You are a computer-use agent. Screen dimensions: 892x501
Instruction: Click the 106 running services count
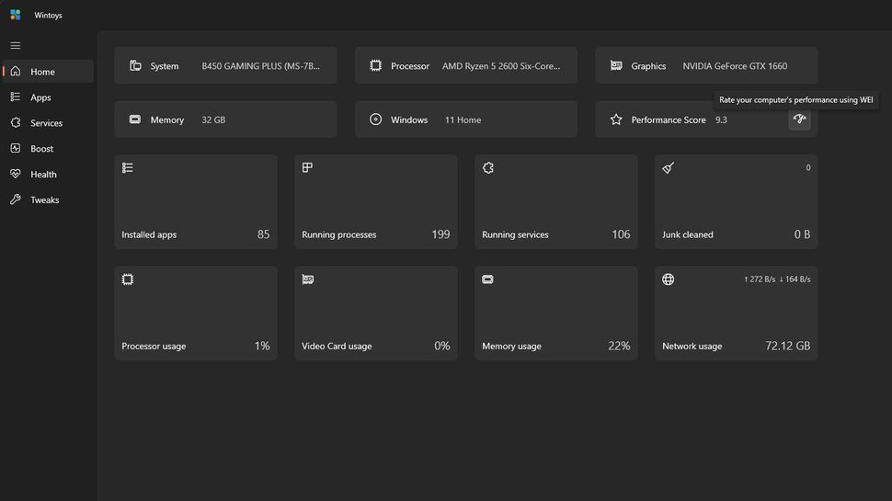tap(621, 234)
